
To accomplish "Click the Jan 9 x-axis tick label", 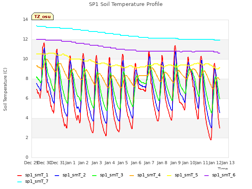I will click(x=175, y=163).
